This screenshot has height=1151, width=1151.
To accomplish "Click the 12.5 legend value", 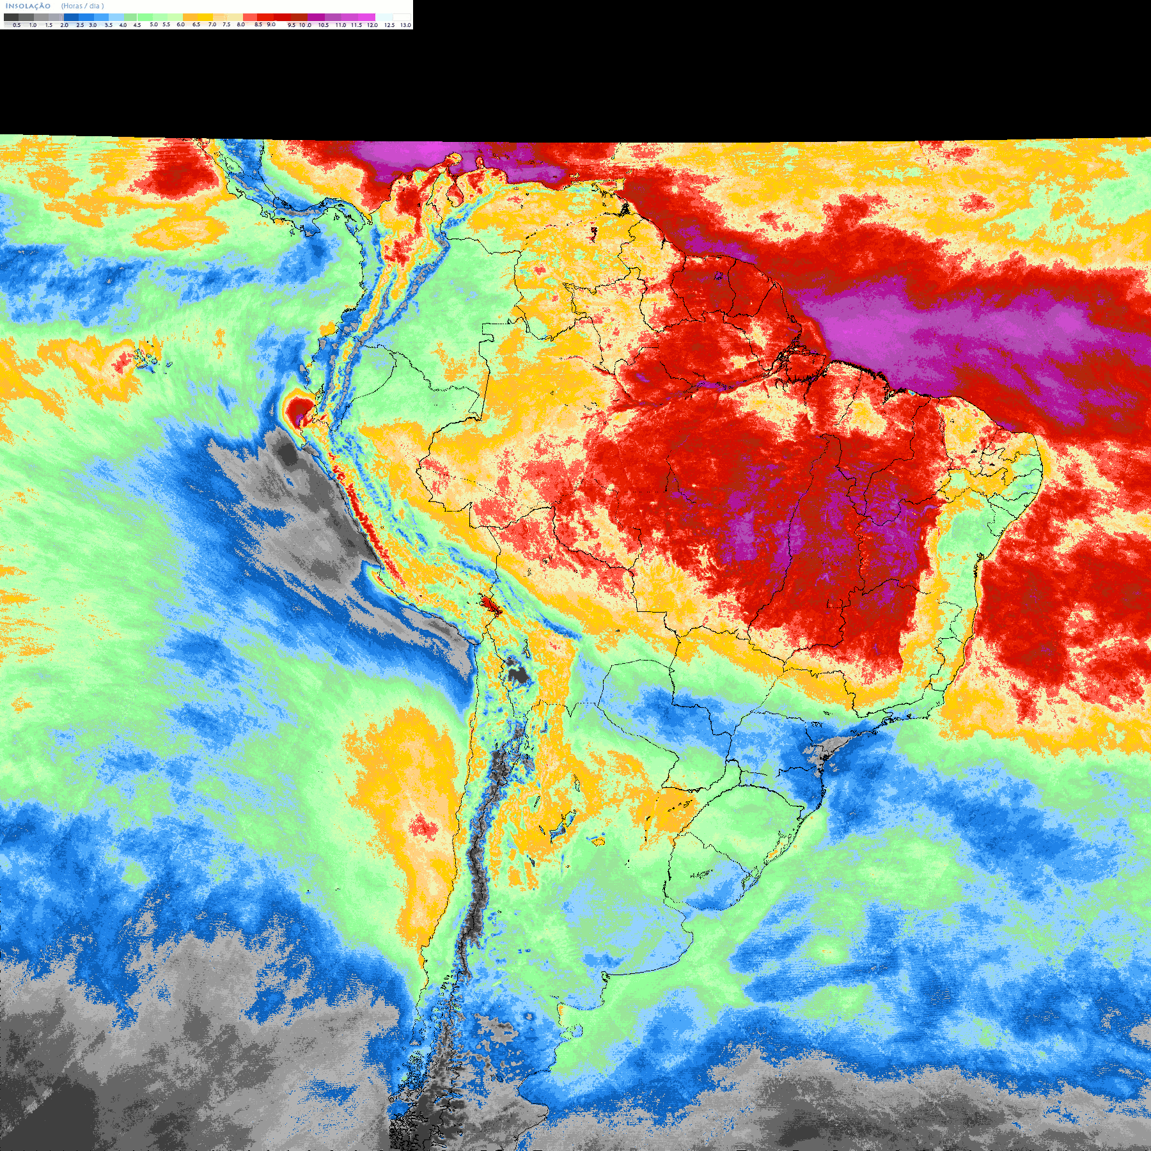I will click(389, 25).
